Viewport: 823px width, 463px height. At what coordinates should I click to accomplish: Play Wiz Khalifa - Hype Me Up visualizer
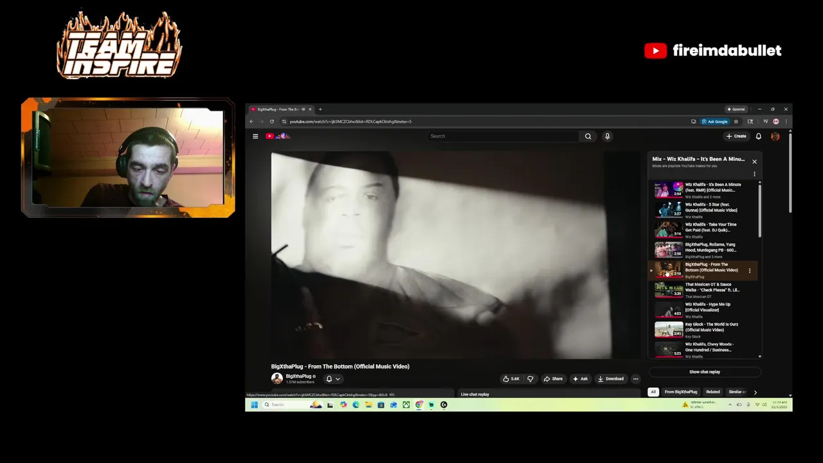click(705, 310)
